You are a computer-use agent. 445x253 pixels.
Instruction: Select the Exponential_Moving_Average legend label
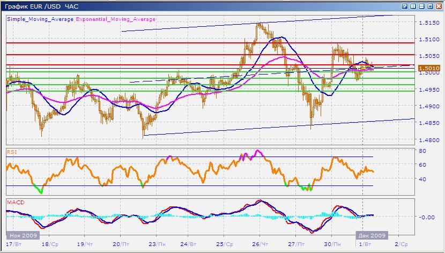click(x=115, y=19)
